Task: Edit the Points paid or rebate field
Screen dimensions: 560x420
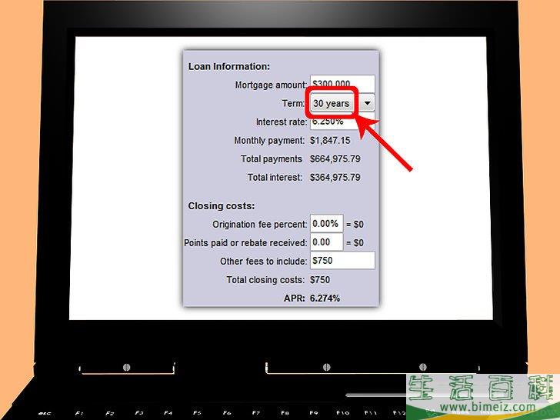Action: pyautogui.click(x=326, y=242)
